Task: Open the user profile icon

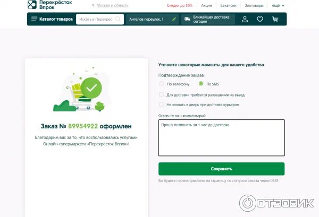Action: coord(245,19)
